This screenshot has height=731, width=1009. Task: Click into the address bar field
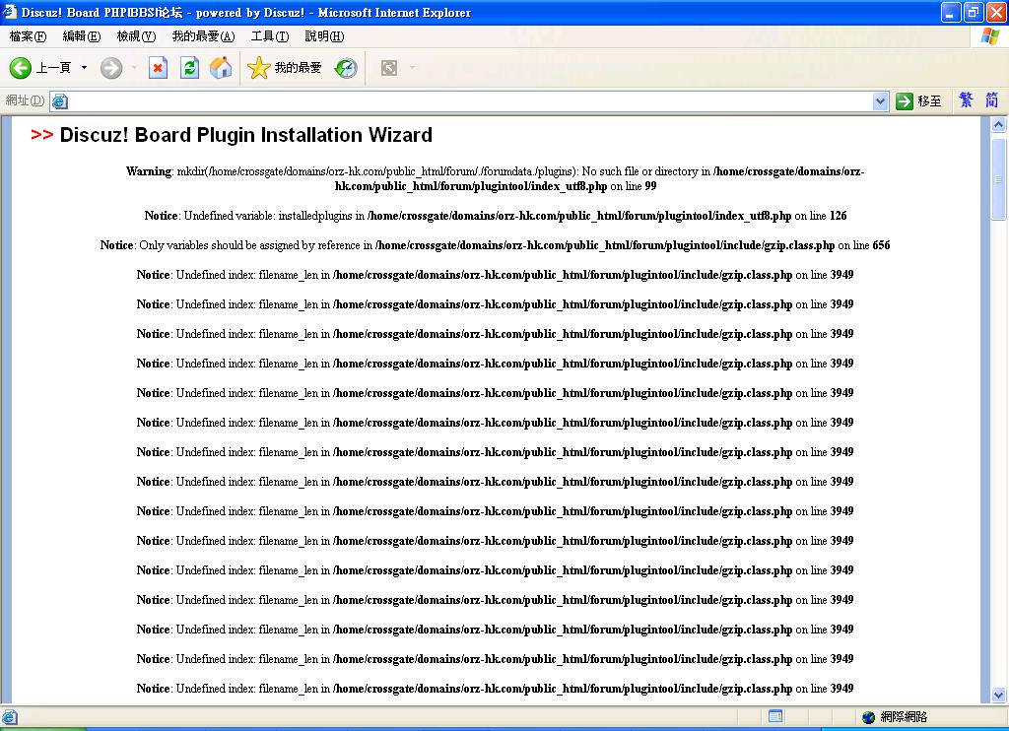pyautogui.click(x=470, y=101)
